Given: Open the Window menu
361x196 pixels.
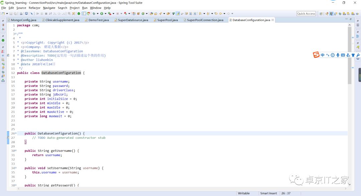Looking at the screenshot, I should pyautogui.click(x=96, y=8).
